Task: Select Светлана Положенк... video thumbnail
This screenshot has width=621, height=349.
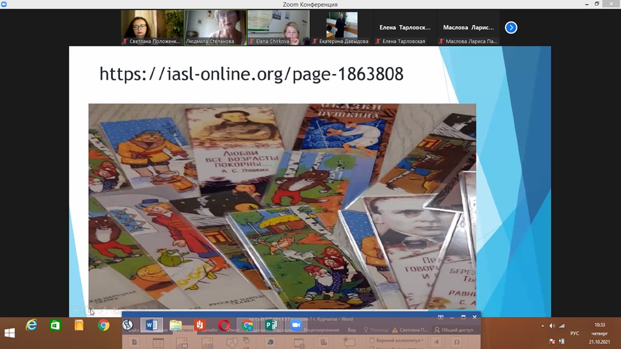Action: point(152,27)
